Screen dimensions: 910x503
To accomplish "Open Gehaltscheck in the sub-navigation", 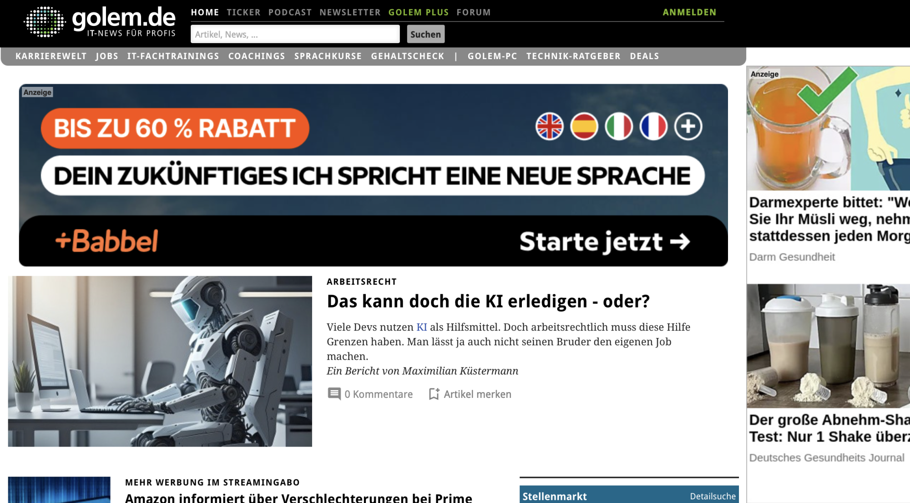I will [407, 56].
